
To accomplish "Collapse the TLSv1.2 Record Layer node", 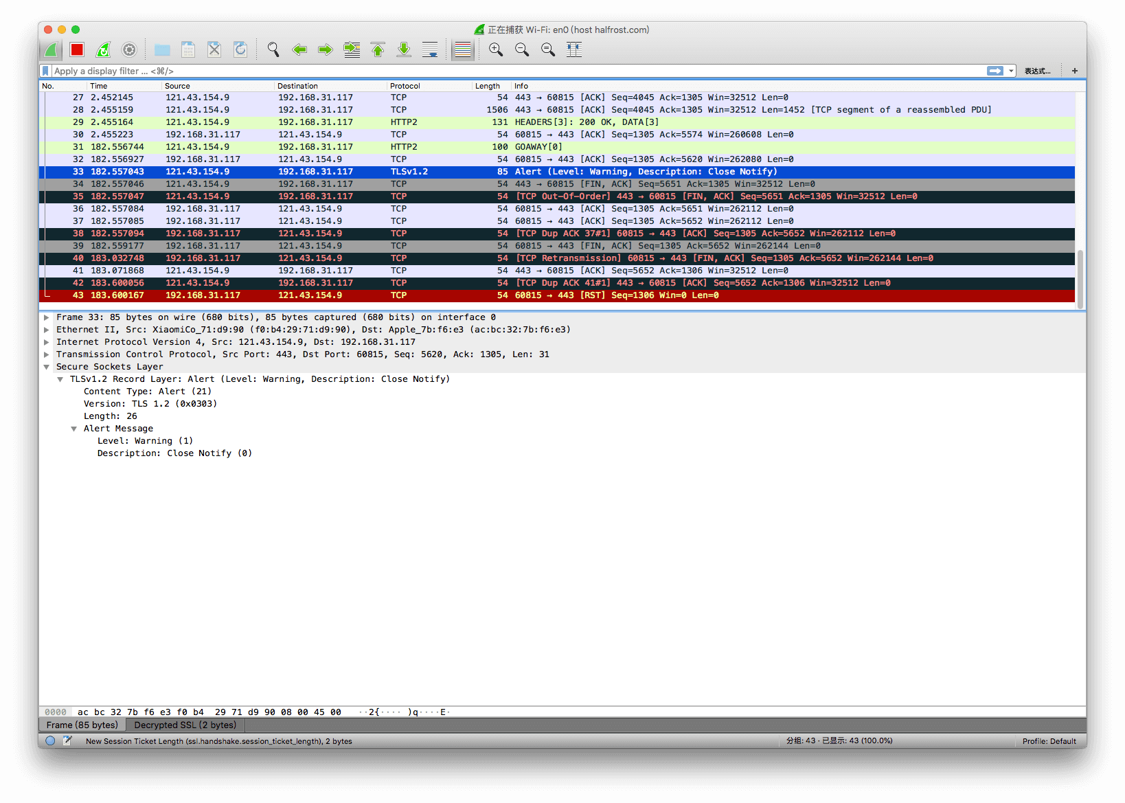I will point(60,379).
